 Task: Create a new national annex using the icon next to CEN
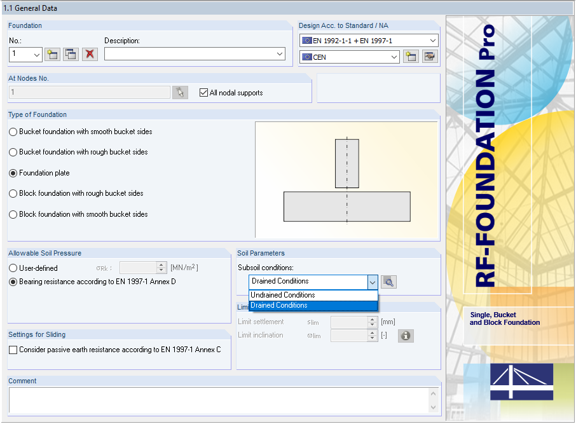pyautogui.click(x=411, y=57)
